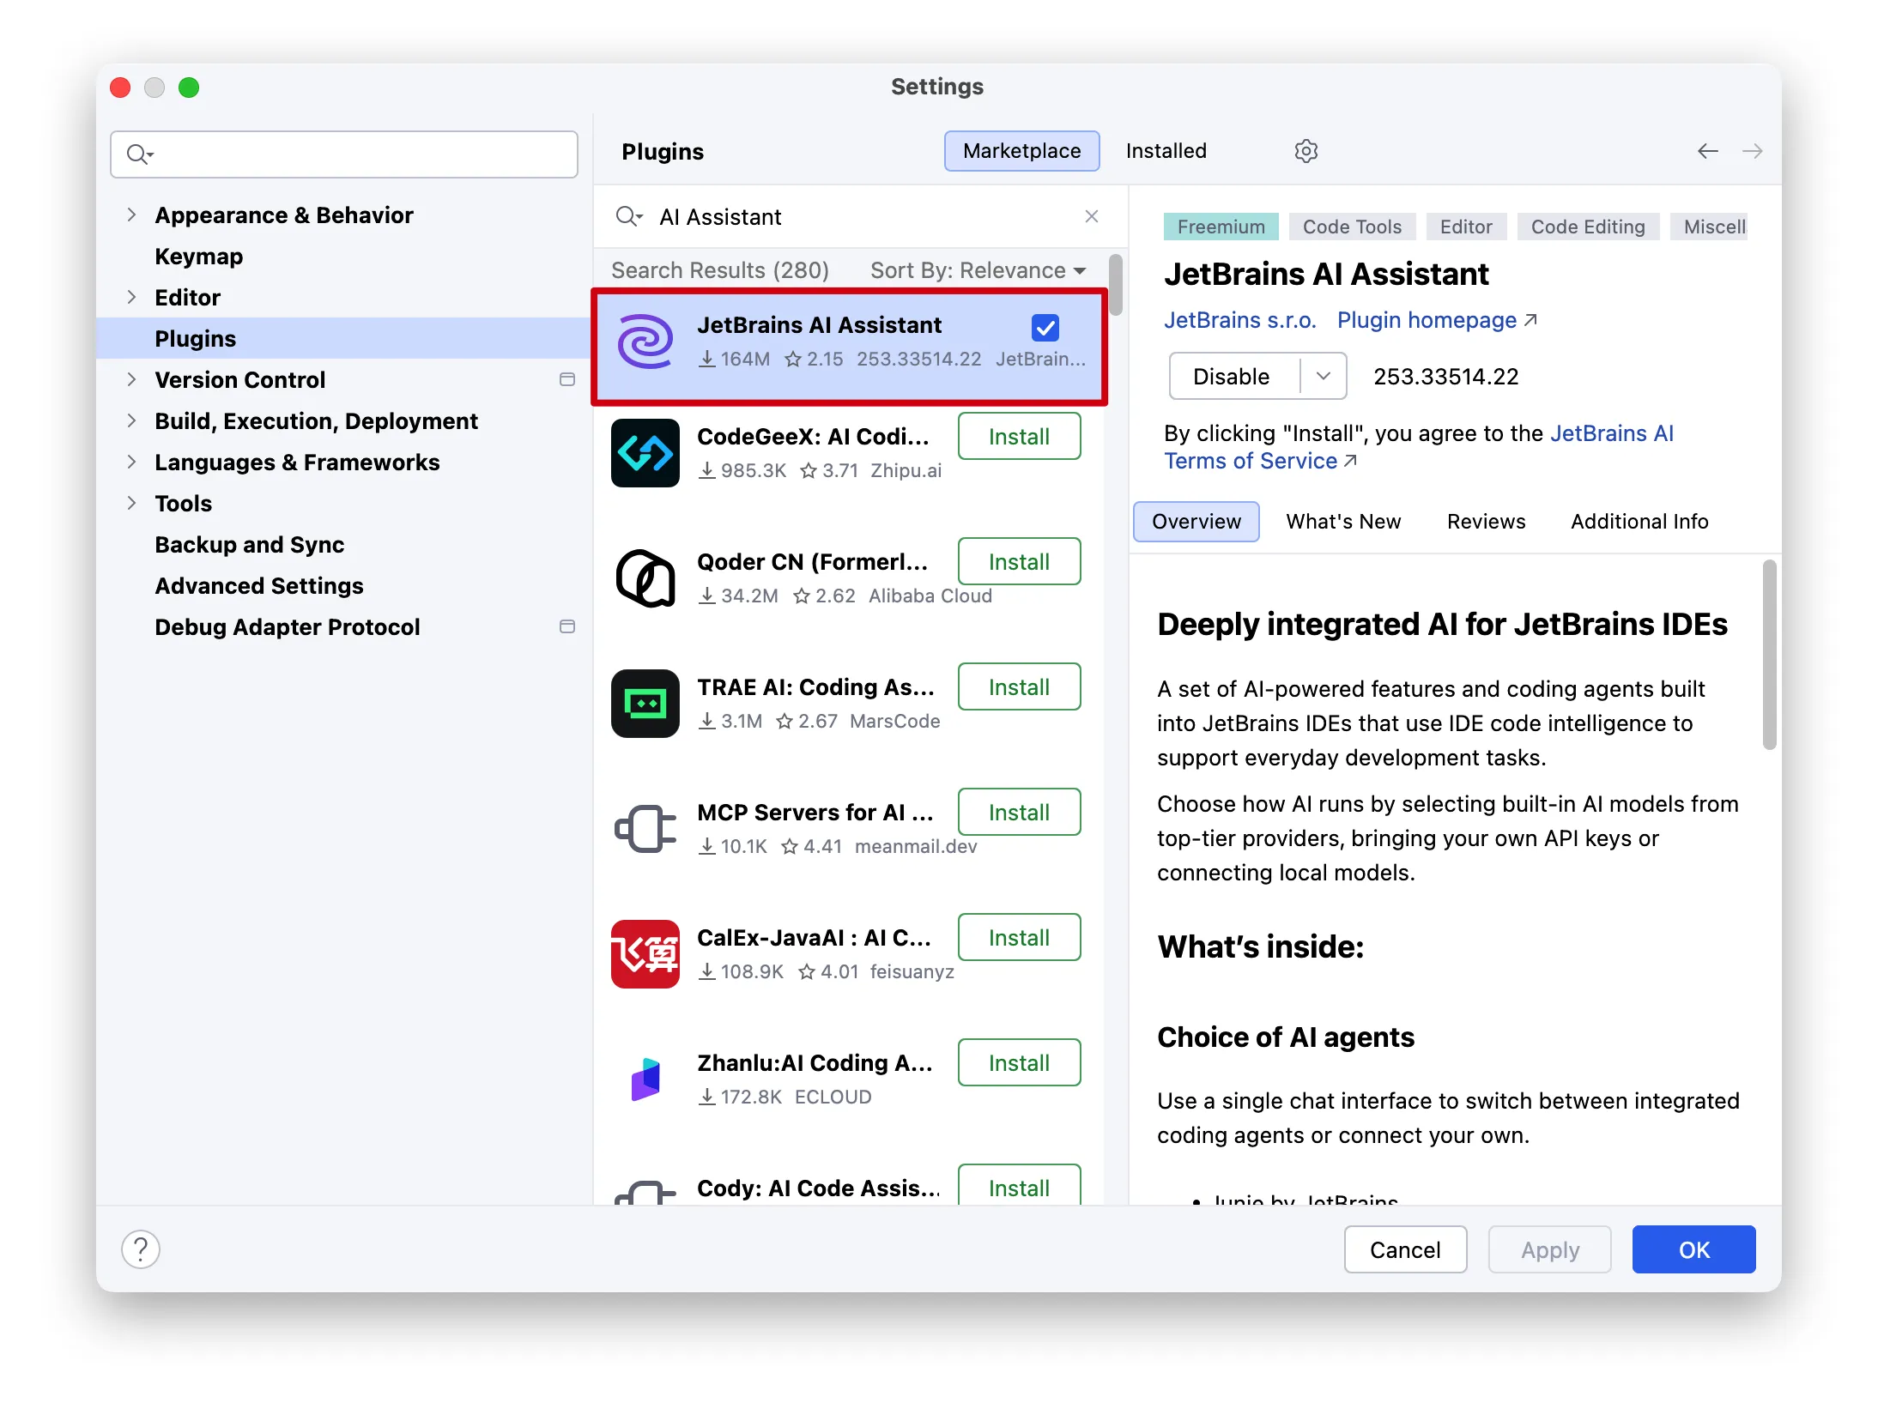The image size is (1878, 1421).
Task: Expand the Tools settings group
Action: (x=131, y=503)
